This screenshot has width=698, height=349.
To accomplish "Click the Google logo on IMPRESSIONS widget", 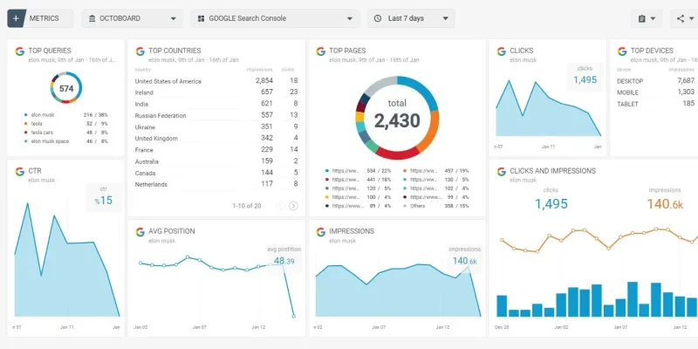I will (320, 232).
